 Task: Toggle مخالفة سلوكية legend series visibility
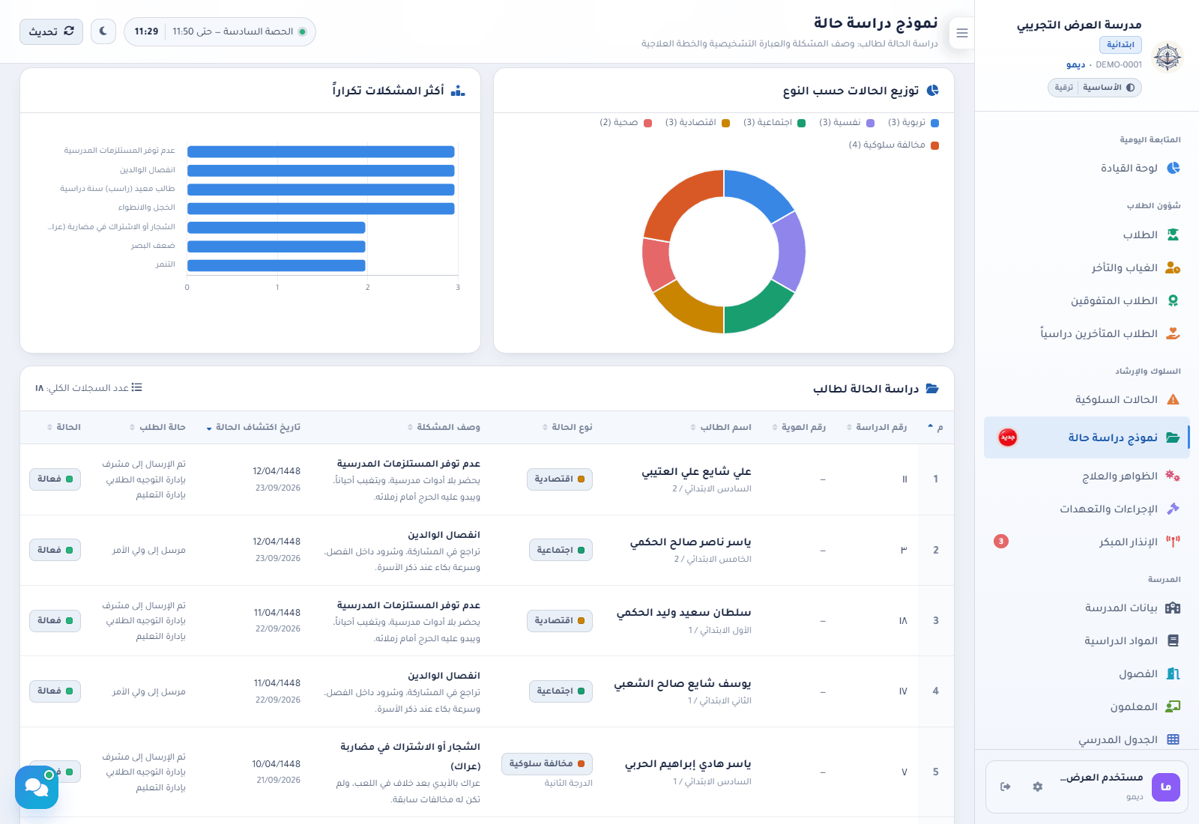893,145
